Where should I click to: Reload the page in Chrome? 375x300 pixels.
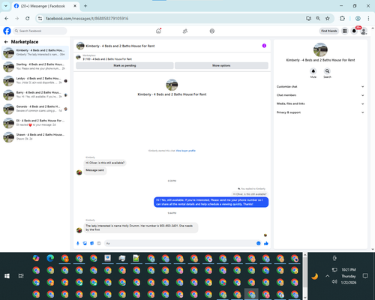point(28,19)
